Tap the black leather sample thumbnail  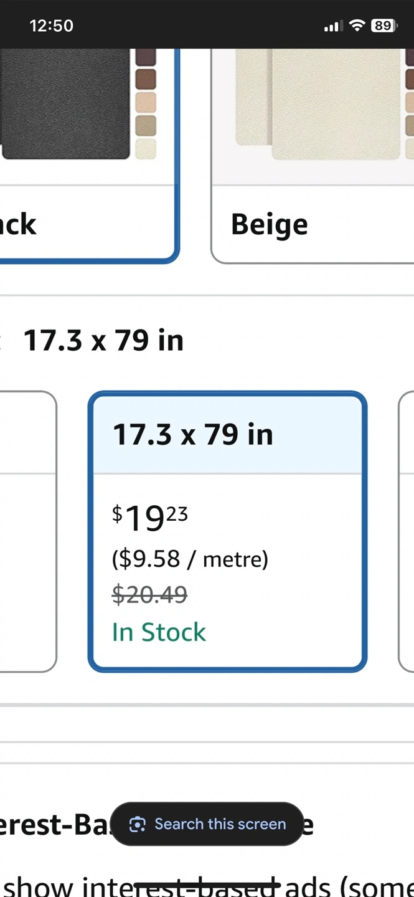(x=65, y=104)
